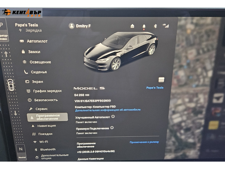Open Дополнительные опции upgrades menu

(52, 157)
